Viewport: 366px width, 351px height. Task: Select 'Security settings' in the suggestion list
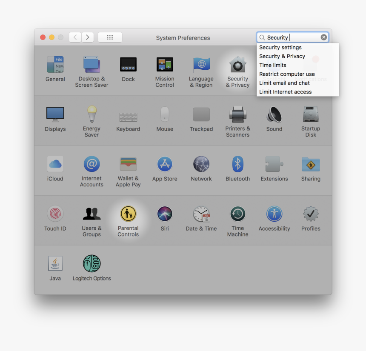point(280,47)
